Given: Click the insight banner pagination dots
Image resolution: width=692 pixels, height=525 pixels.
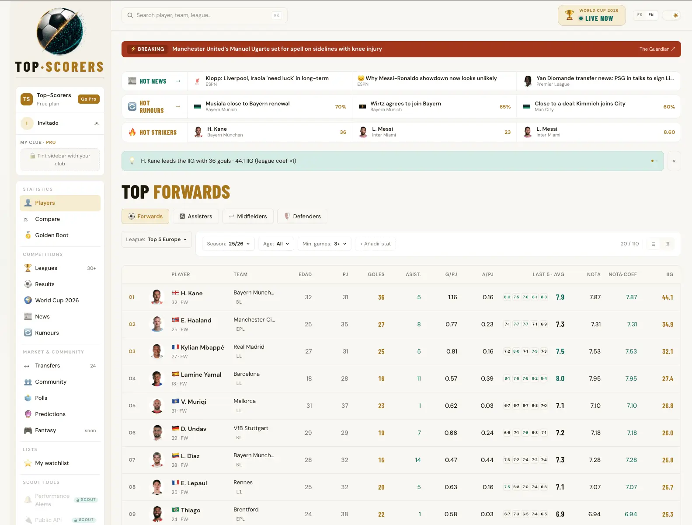Looking at the screenshot, I should [654, 161].
